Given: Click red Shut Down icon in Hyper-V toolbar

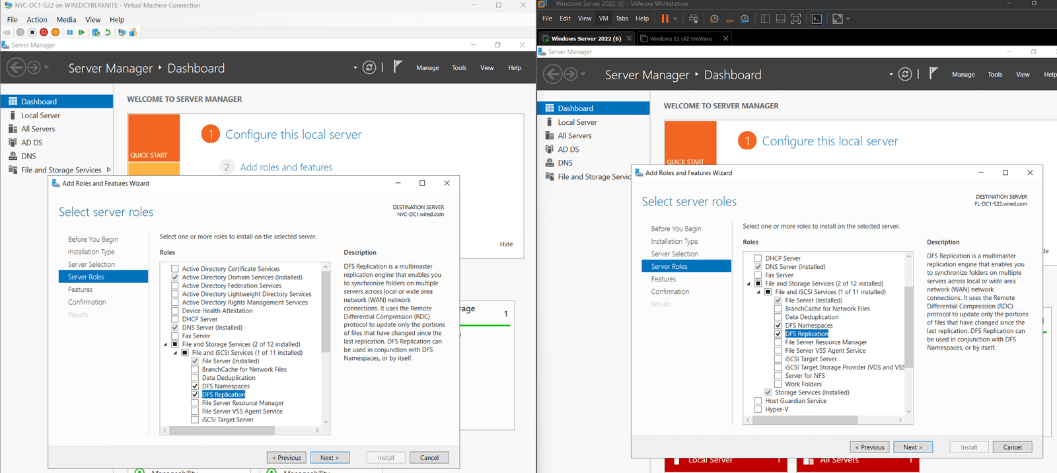Looking at the screenshot, I should 44,32.
